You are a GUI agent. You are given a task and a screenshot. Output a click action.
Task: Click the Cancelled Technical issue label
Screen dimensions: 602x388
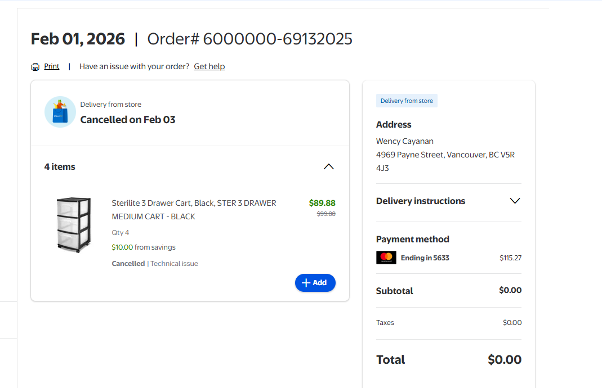155,263
